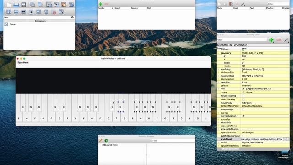Click the New Form icon in toolbar

click(8, 5)
